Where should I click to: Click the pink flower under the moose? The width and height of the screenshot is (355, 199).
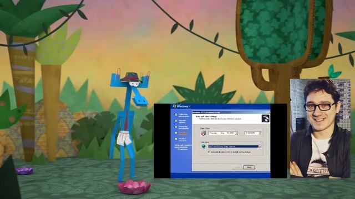pos(134,187)
